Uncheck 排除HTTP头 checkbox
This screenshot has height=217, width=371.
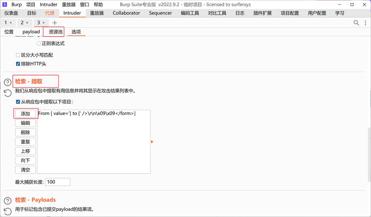click(18, 64)
